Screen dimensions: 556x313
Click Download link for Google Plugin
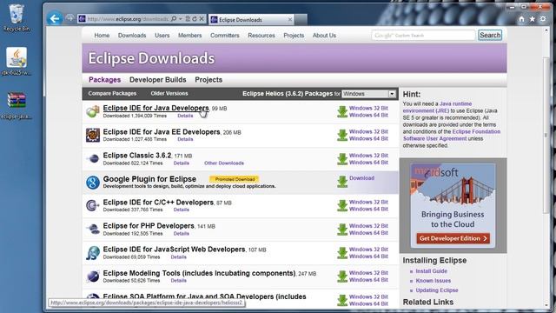361,178
